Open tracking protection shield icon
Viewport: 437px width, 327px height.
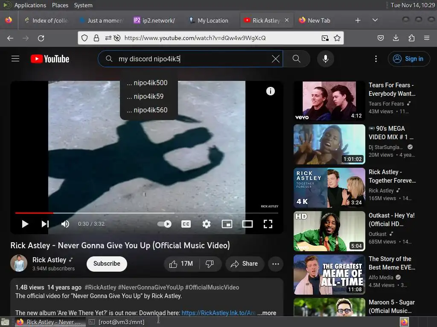[84, 38]
